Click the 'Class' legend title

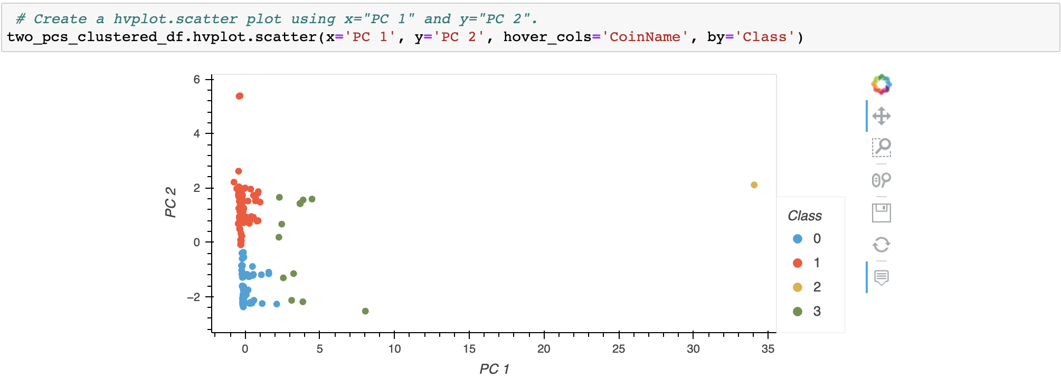point(804,216)
